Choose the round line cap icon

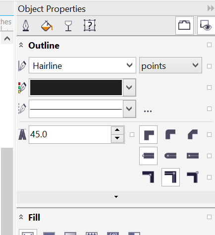[170, 156]
